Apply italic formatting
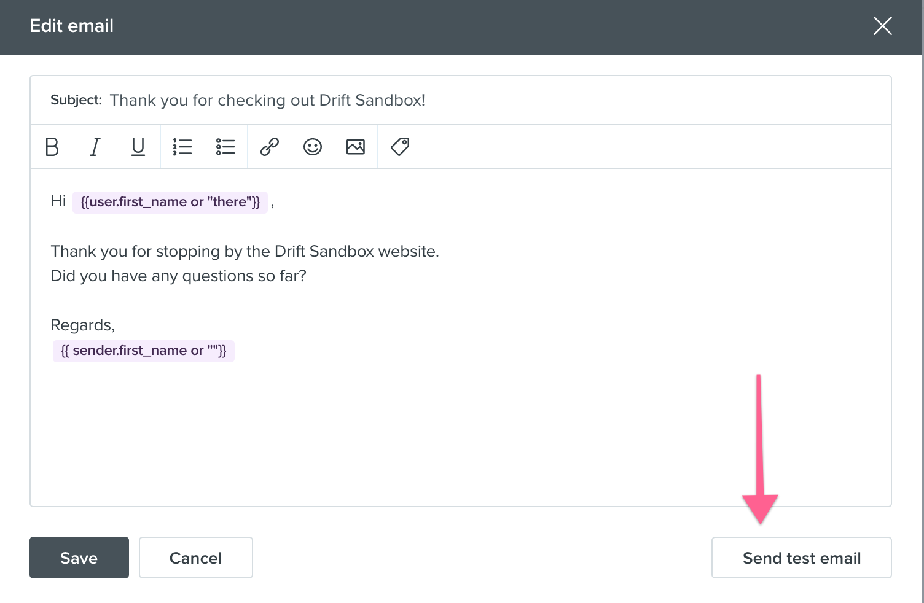924x603 pixels. tap(95, 147)
